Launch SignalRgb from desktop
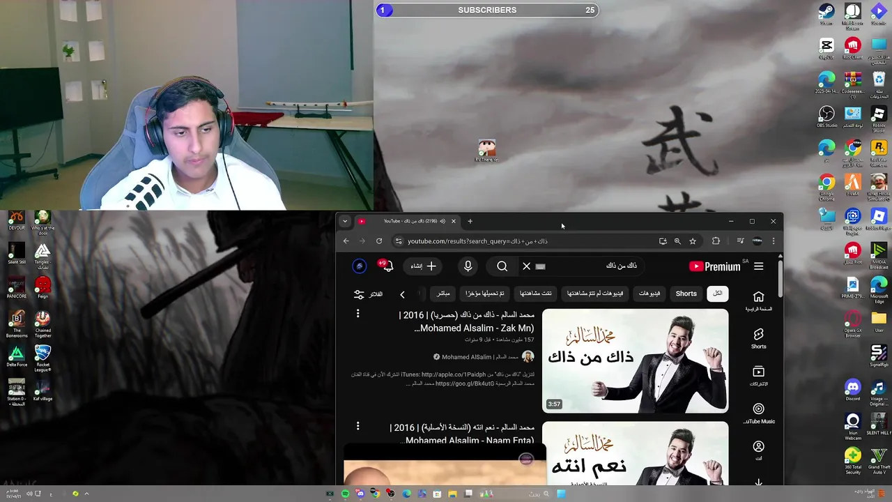Image resolution: width=892 pixels, height=502 pixels. click(x=879, y=356)
